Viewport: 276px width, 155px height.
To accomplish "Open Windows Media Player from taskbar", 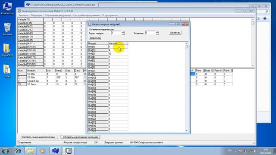I will 43,151.
